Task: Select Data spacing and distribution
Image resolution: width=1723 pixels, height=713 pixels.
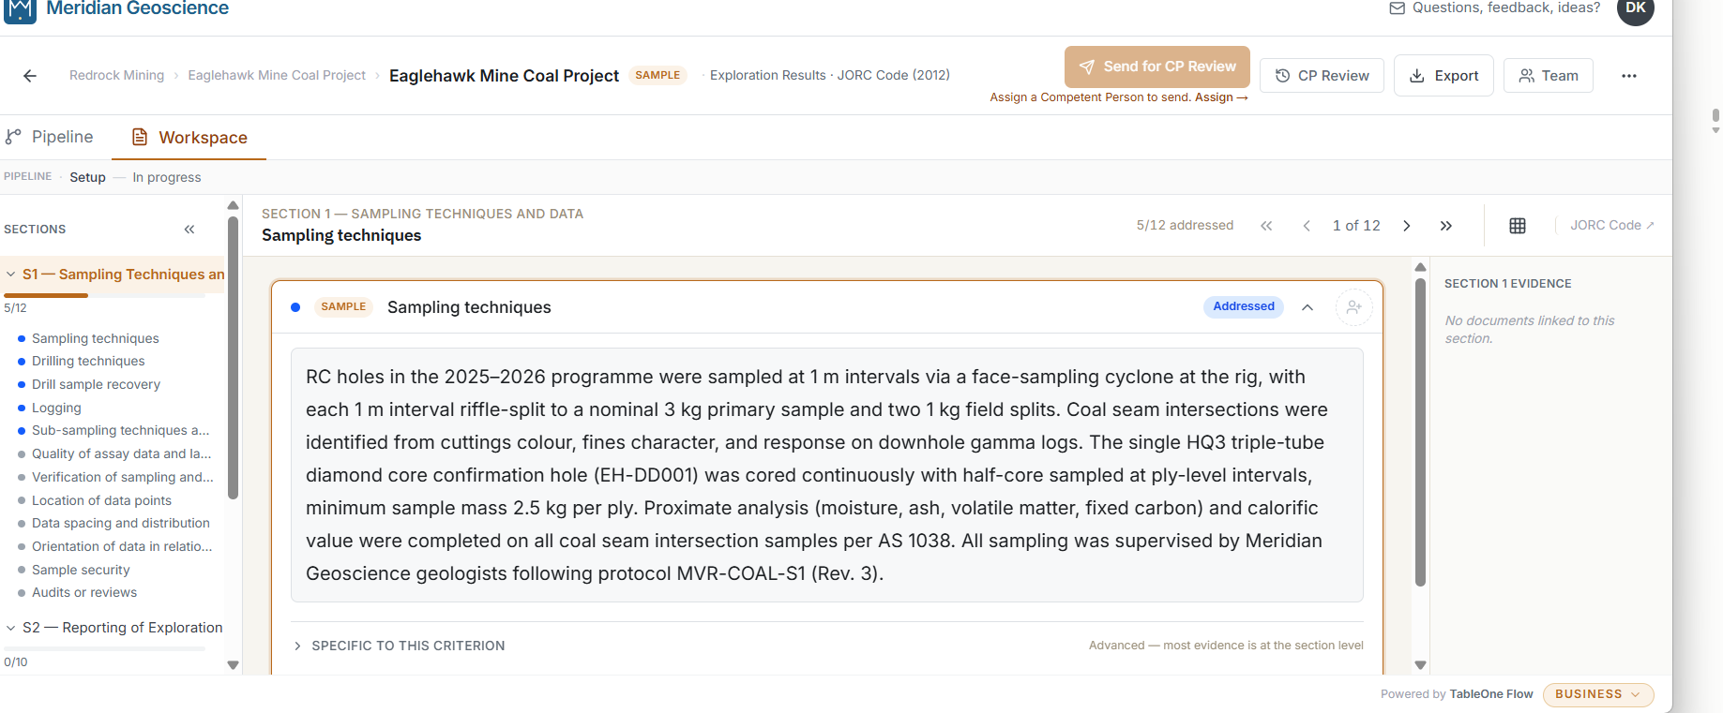Action: pyautogui.click(x=120, y=523)
